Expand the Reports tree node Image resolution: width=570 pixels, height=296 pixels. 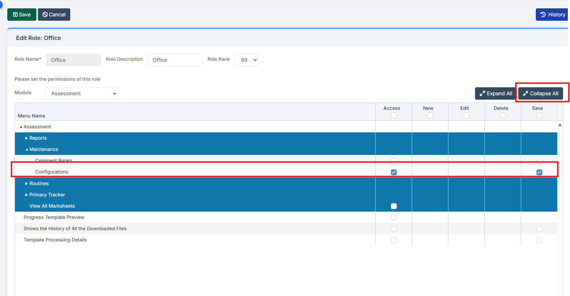[x=26, y=138]
